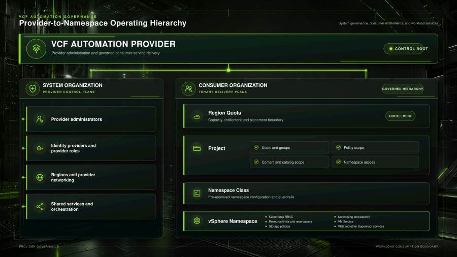The height and width of the screenshot is (257, 457).
Task: Click the Kubernetes RBAC bullet text
Action: click(x=281, y=217)
